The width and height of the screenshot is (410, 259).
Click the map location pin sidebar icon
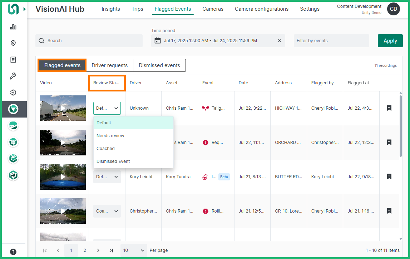pos(13,43)
